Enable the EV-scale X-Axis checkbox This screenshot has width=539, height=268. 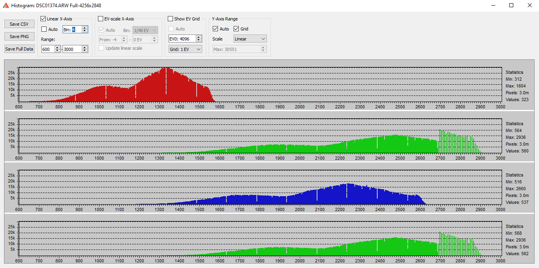click(x=101, y=19)
